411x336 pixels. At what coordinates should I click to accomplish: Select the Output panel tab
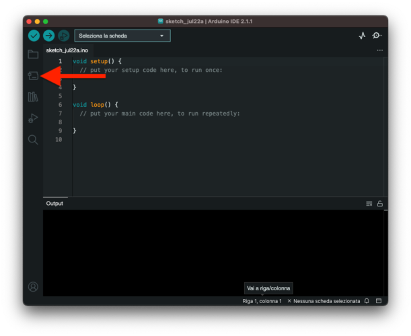(x=54, y=203)
